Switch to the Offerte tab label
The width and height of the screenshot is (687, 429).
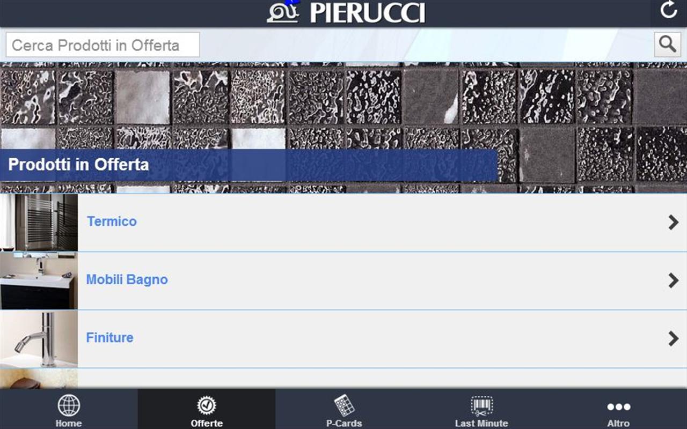pos(207,423)
